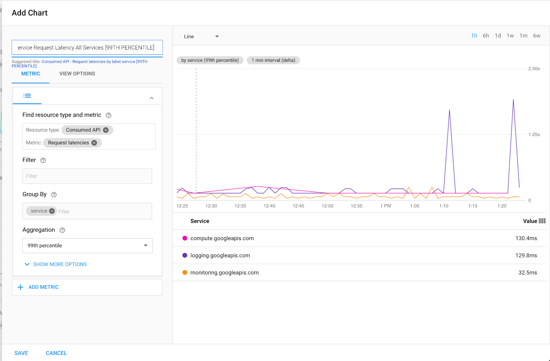This screenshot has width=550, height=361.
Task: Open the metrics list view icon
Action: pos(27,96)
